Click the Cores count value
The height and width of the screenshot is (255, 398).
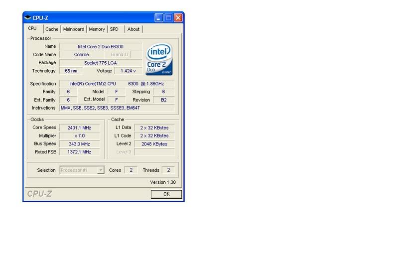131,170
